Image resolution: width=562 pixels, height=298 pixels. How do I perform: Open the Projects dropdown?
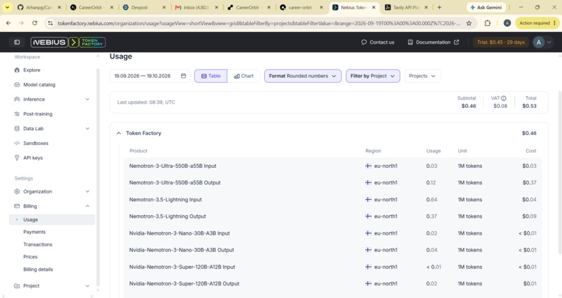pyautogui.click(x=423, y=76)
